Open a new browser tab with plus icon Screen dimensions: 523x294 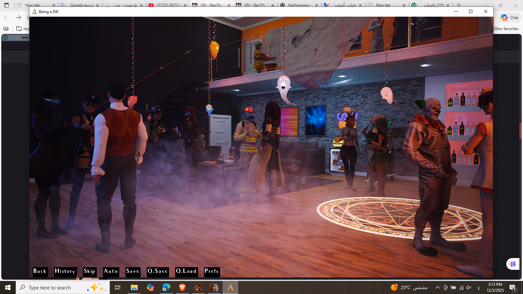[x=459, y=5]
